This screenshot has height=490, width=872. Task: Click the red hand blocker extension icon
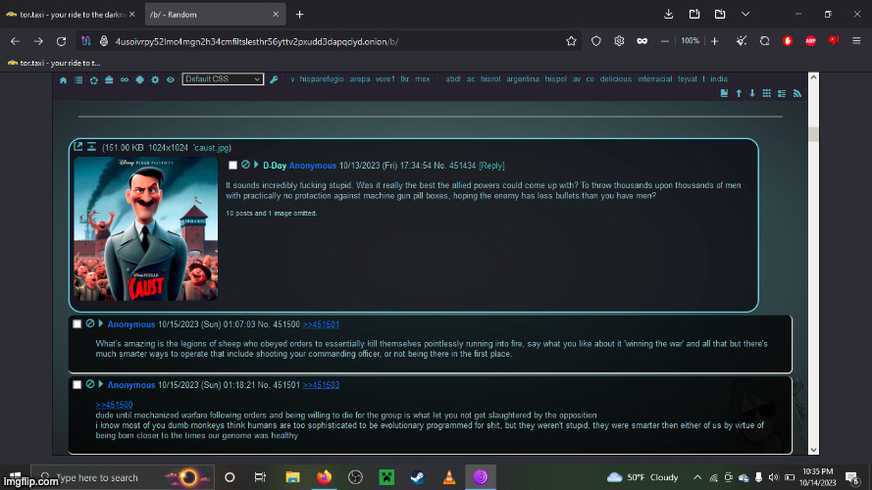[x=788, y=41]
